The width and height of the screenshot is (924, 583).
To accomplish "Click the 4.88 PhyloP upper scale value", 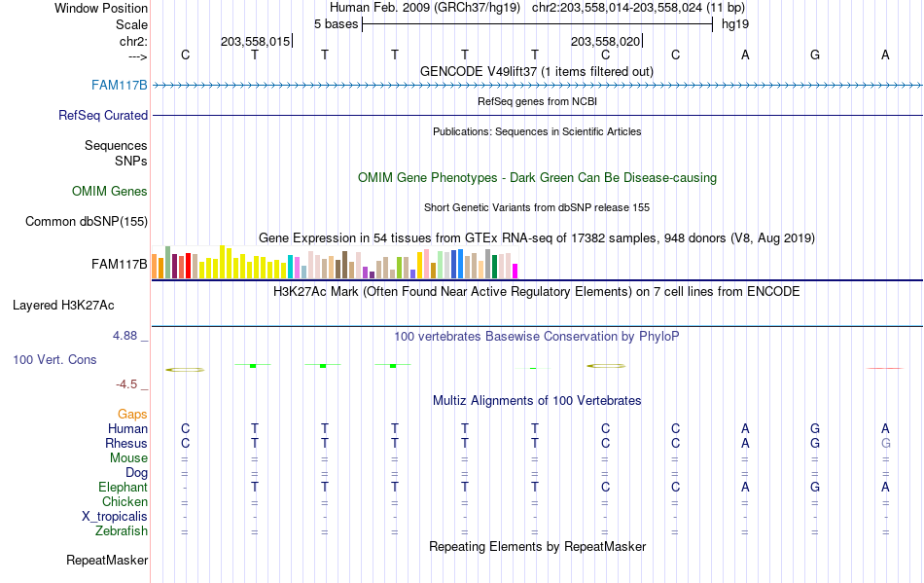I will [x=124, y=336].
